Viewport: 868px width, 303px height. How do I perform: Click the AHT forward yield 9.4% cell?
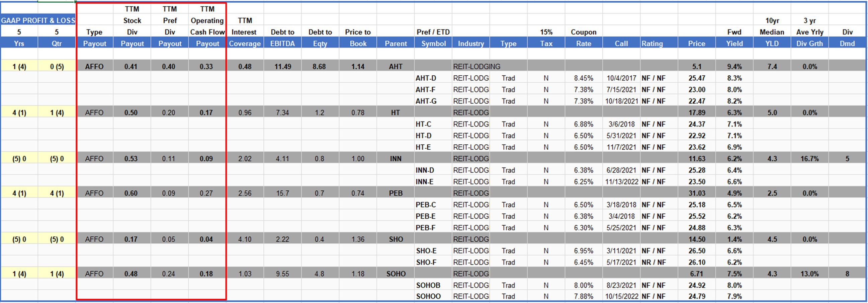point(734,67)
